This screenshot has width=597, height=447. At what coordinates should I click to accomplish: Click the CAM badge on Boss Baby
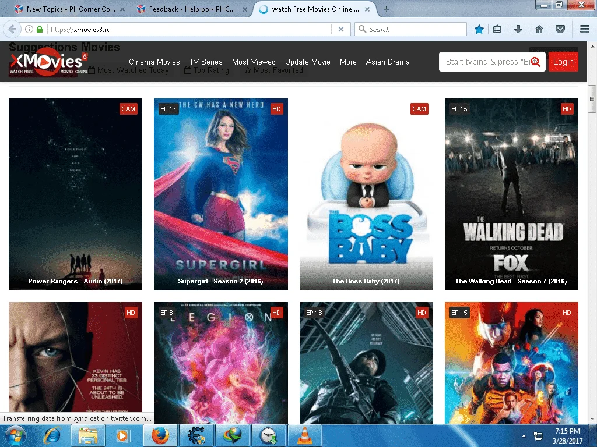(419, 109)
